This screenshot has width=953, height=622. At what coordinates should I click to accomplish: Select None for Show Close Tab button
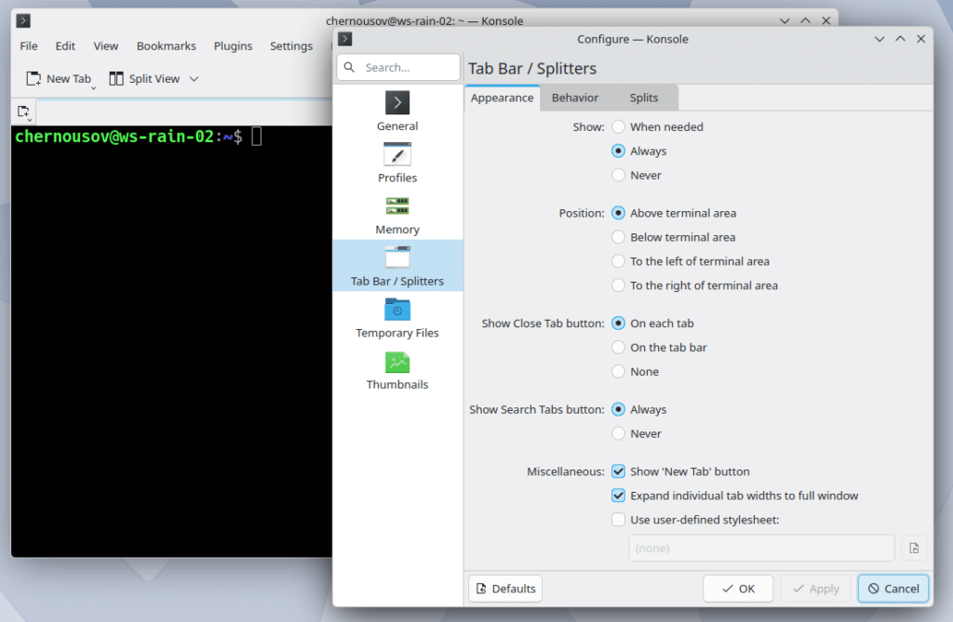click(x=636, y=372)
